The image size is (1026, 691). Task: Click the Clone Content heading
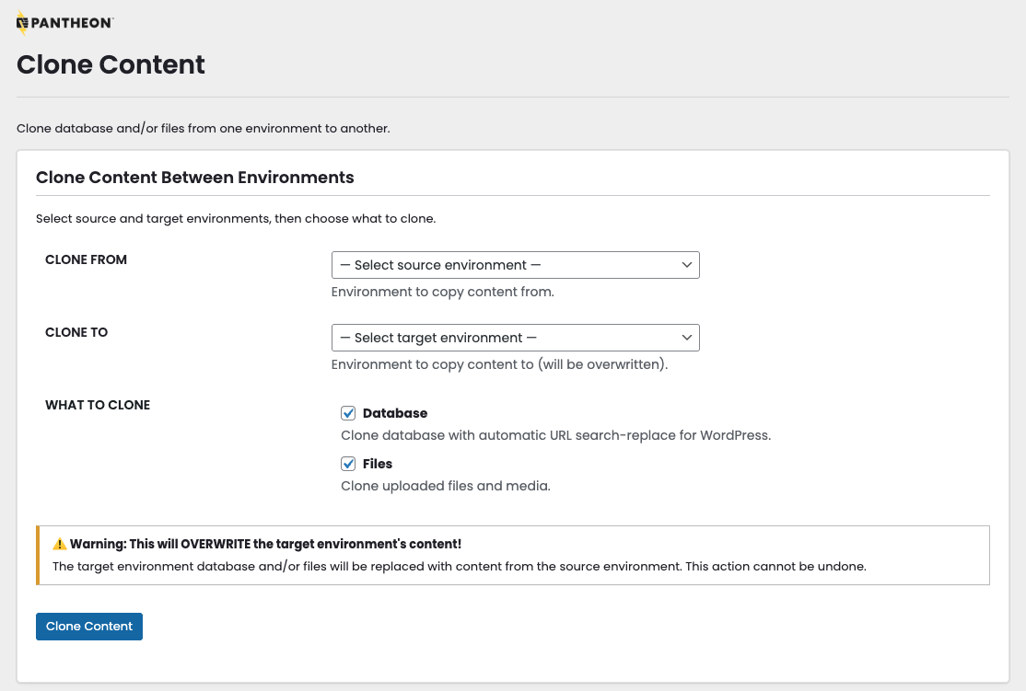click(x=111, y=64)
